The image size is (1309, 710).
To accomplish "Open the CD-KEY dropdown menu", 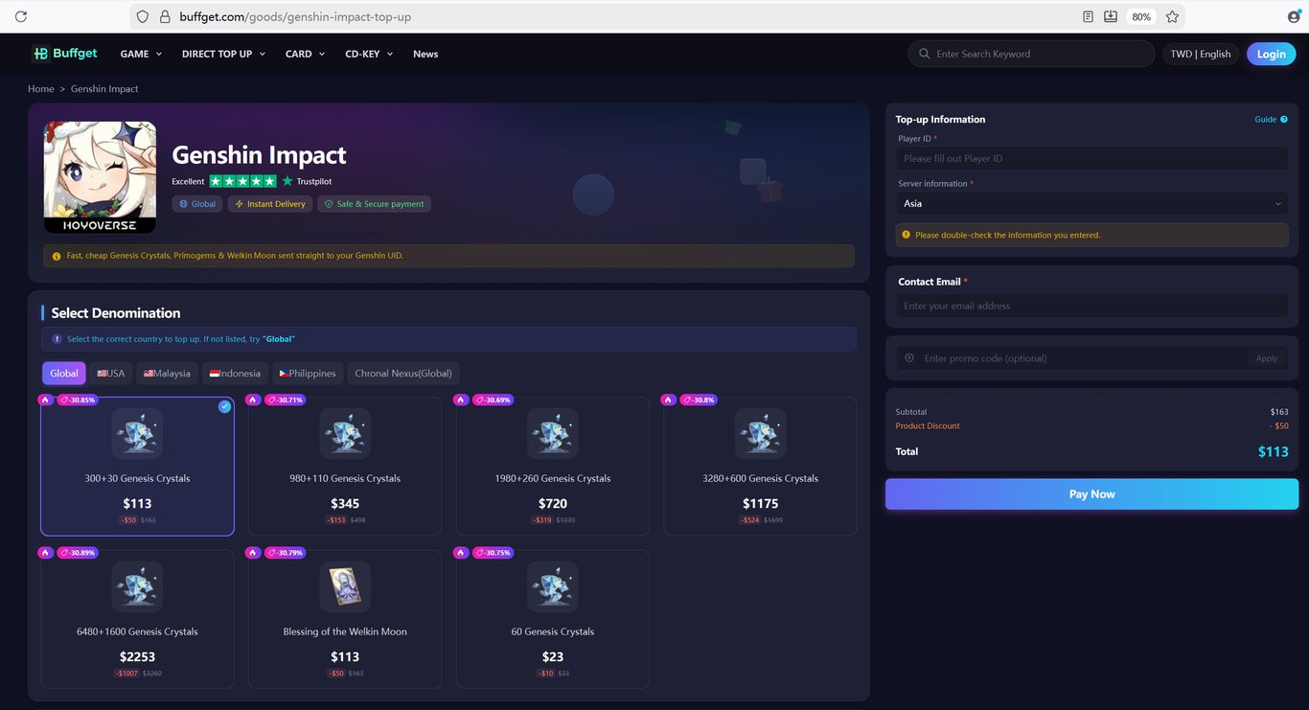I will pos(369,54).
